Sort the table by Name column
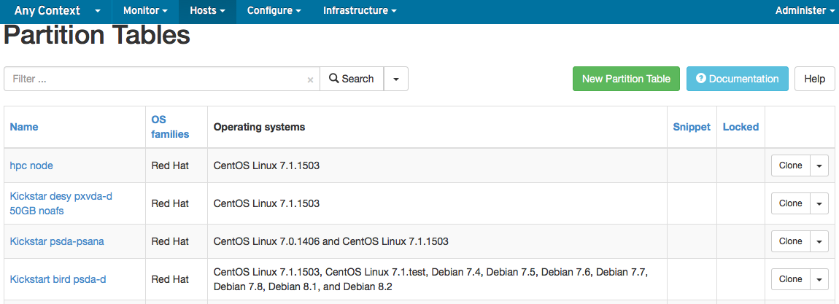The image size is (839, 304). coord(24,127)
